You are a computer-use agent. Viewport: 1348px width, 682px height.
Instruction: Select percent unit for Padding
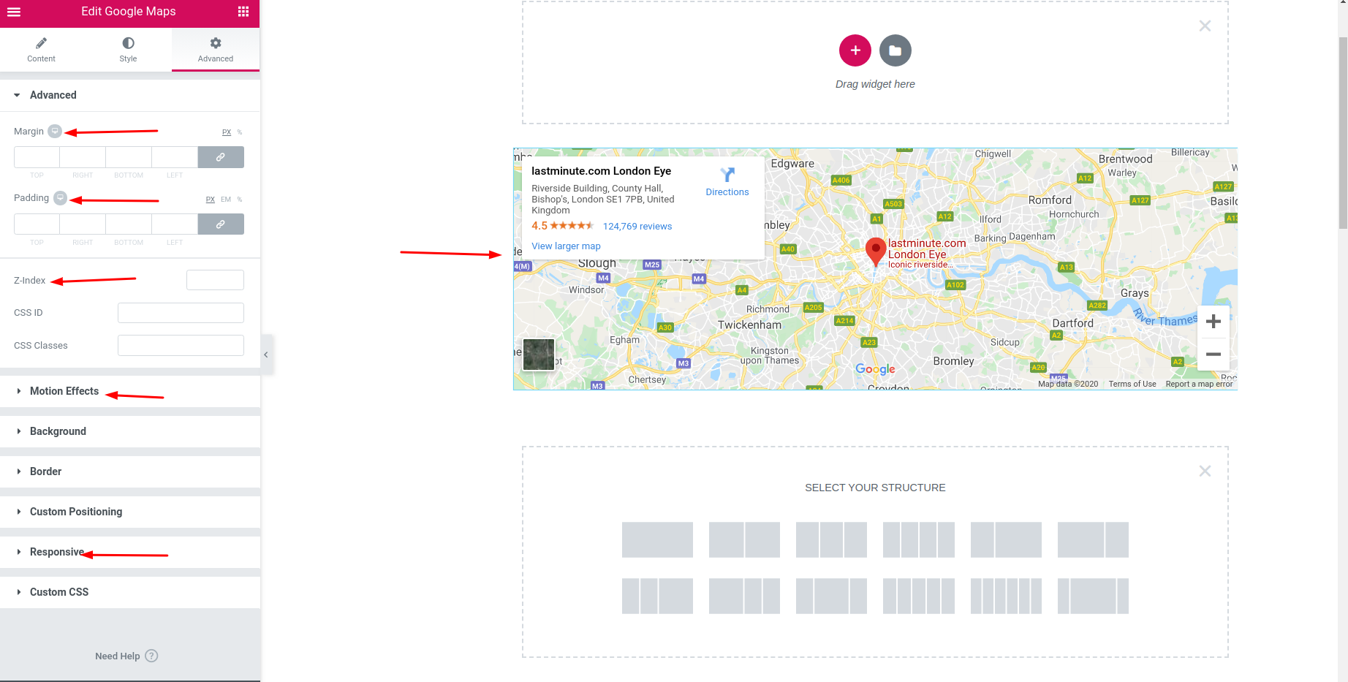240,200
